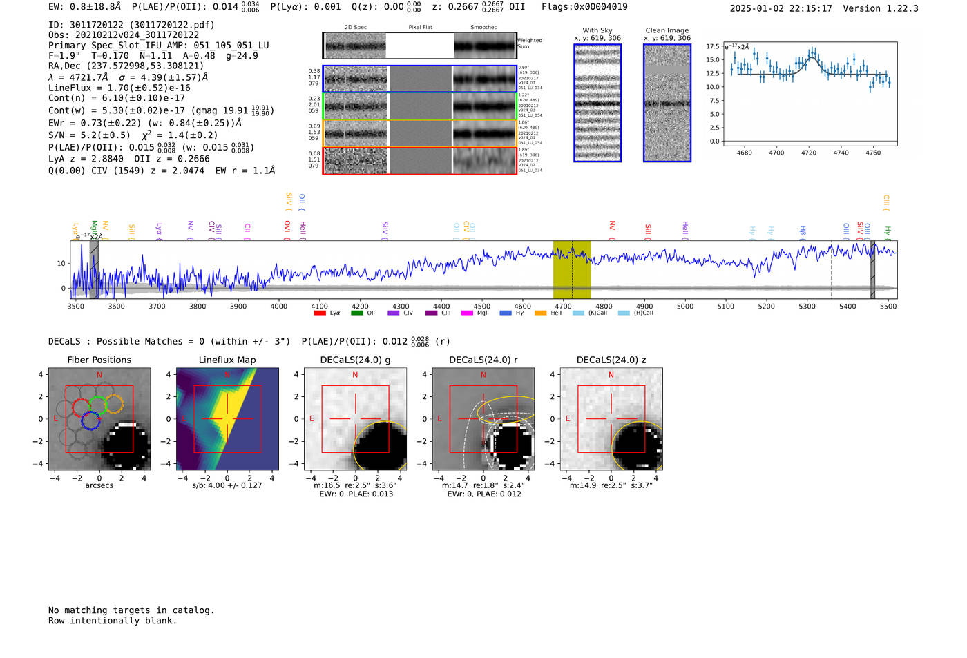The height and width of the screenshot is (658, 967).
Task: Open the Fiber Positions image
Action: pyautogui.click(x=99, y=419)
